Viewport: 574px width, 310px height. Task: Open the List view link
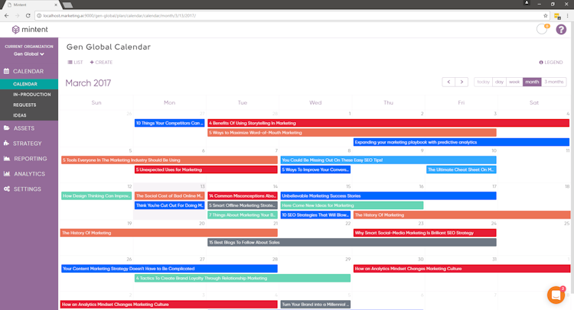pos(76,62)
